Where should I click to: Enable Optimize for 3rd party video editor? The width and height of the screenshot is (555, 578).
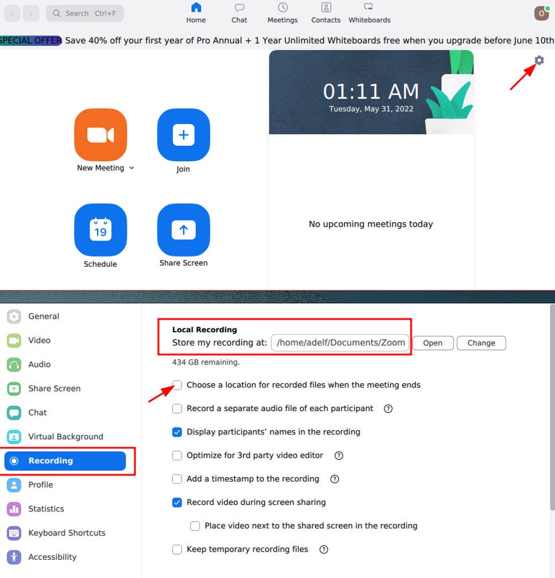tap(177, 456)
